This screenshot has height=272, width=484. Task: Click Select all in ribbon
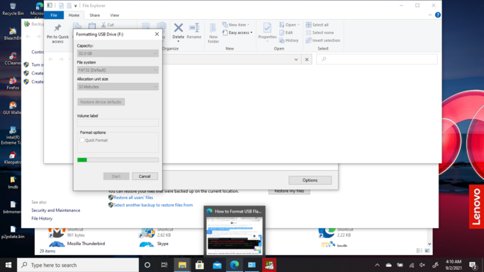click(x=317, y=25)
